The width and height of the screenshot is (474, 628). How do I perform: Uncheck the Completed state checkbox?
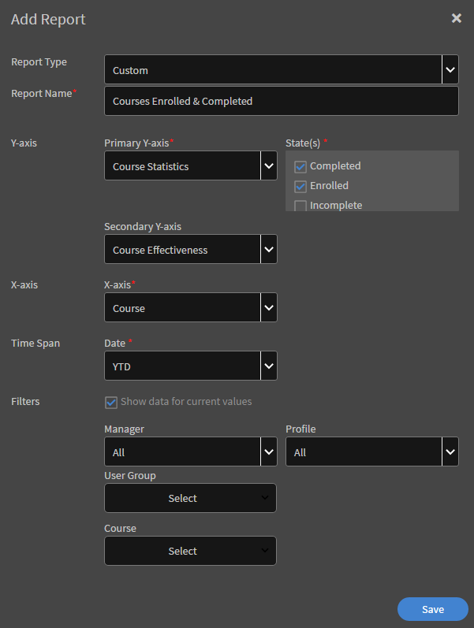click(300, 166)
